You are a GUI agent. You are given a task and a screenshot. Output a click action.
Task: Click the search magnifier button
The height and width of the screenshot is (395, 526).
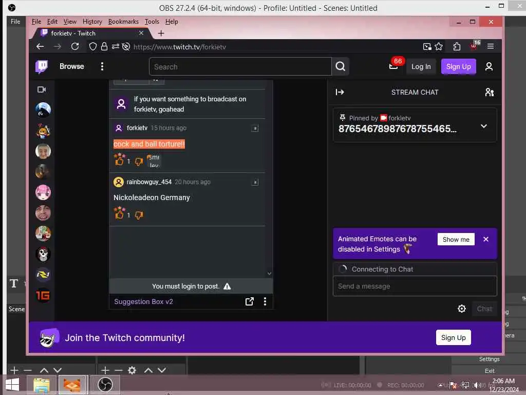pyautogui.click(x=341, y=66)
